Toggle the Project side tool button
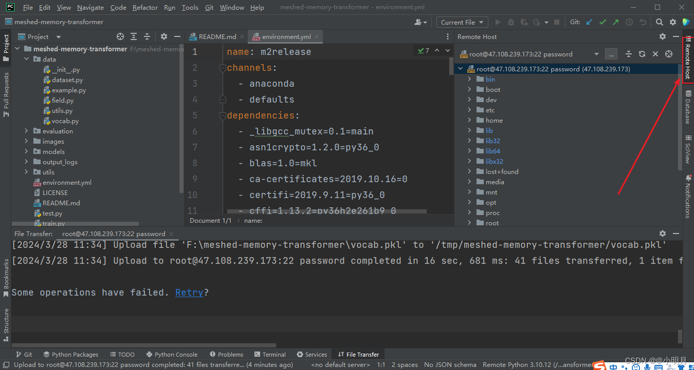This screenshot has width=694, height=370. point(6,48)
